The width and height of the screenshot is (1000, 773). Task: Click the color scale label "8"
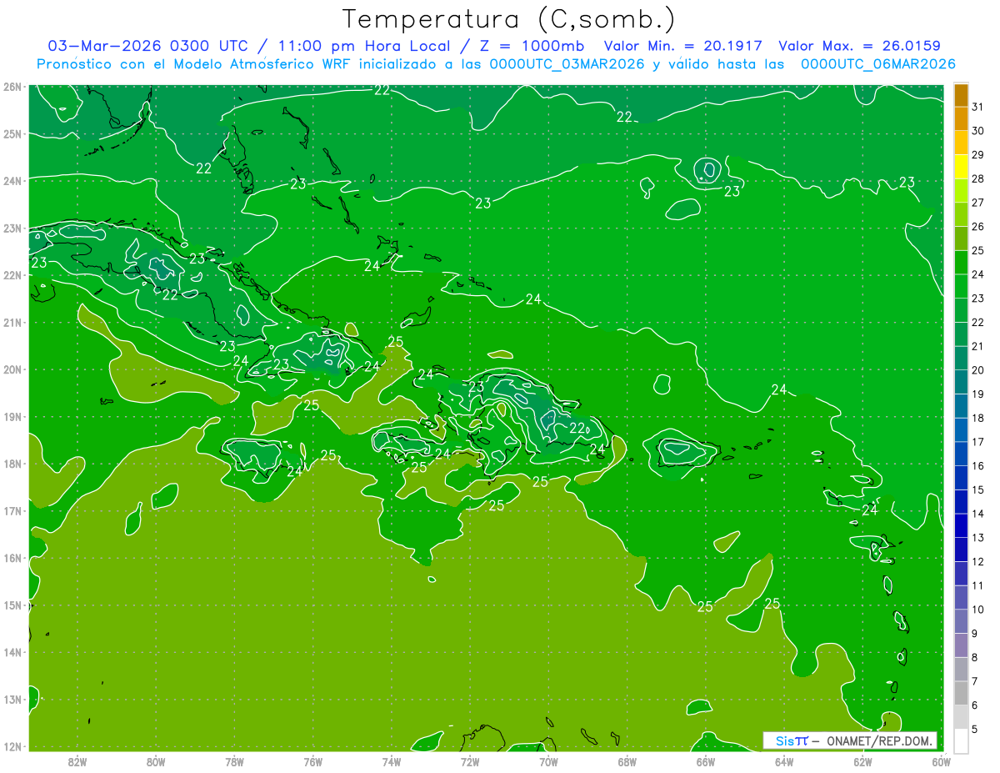click(975, 657)
